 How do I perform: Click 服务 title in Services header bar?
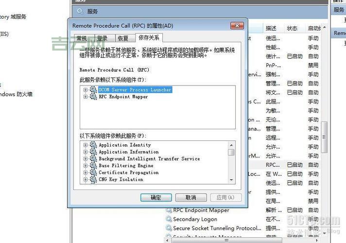tap(92, 11)
